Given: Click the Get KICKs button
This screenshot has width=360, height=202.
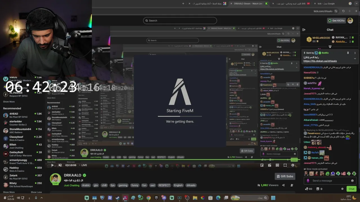Looking at the screenshot, I should coord(336,20).
